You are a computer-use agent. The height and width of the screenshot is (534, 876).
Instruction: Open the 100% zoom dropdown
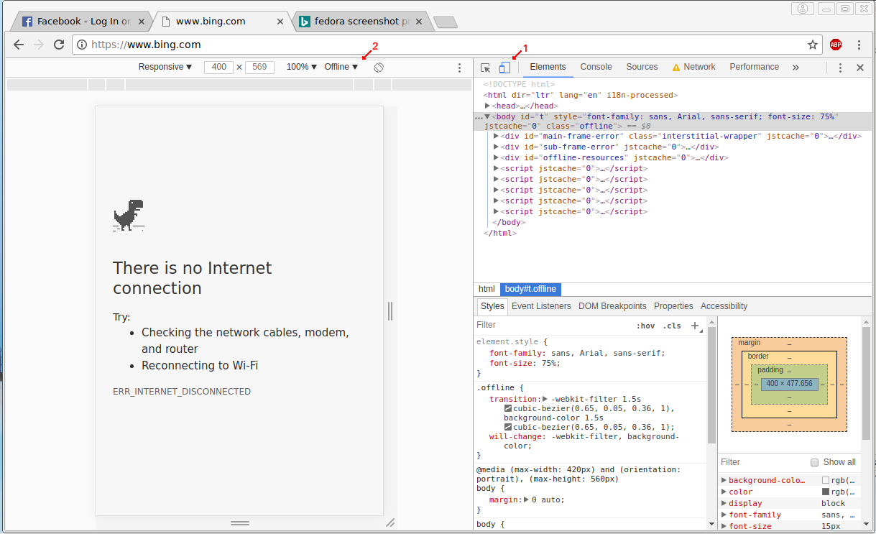click(302, 67)
